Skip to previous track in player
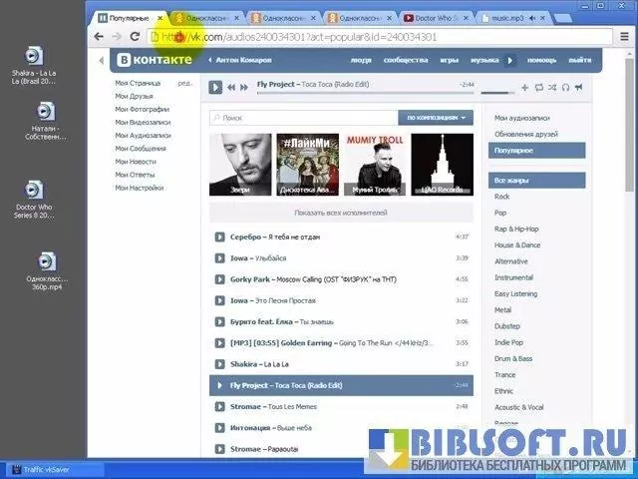Screen dimensions: 638x479 pos(231,88)
